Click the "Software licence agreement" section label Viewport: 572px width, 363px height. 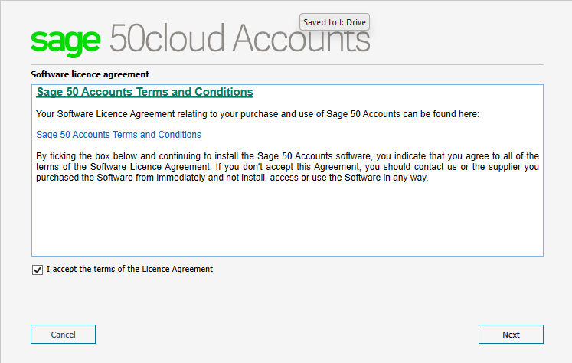(90, 74)
